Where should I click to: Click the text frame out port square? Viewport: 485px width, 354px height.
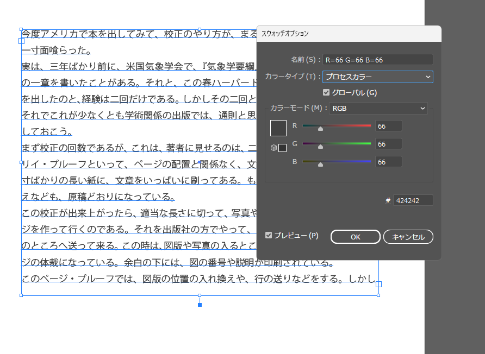[x=378, y=284]
